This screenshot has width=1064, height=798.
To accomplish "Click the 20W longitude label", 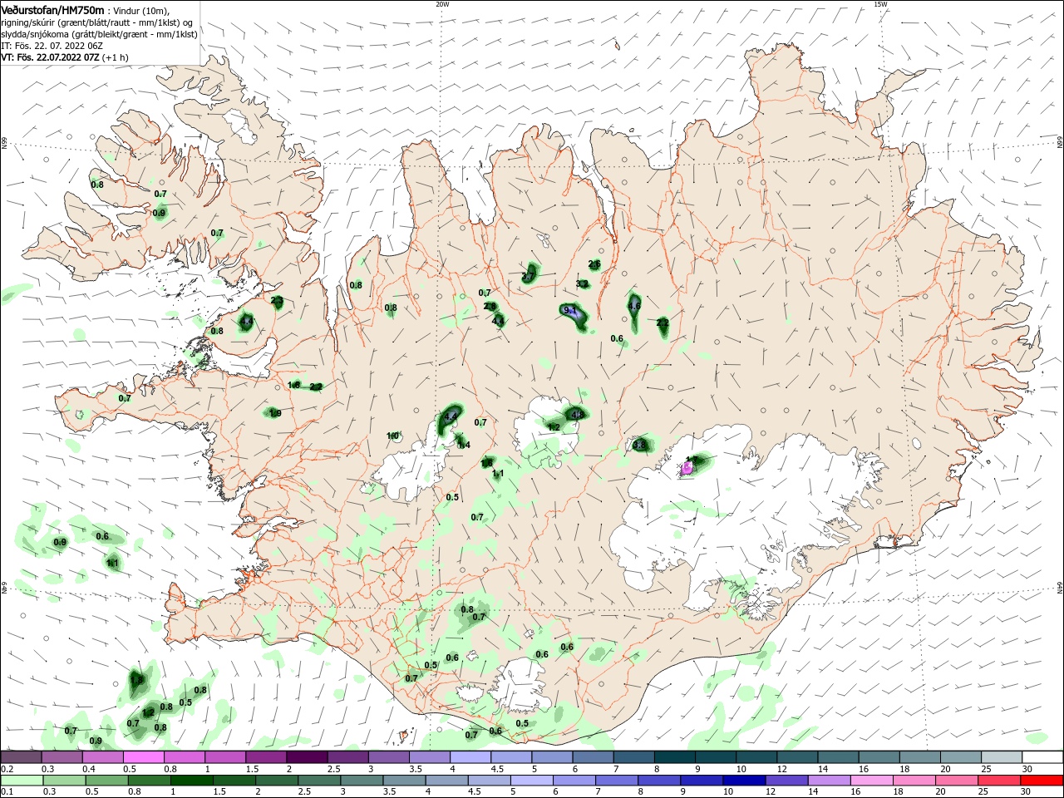I will point(442,4).
